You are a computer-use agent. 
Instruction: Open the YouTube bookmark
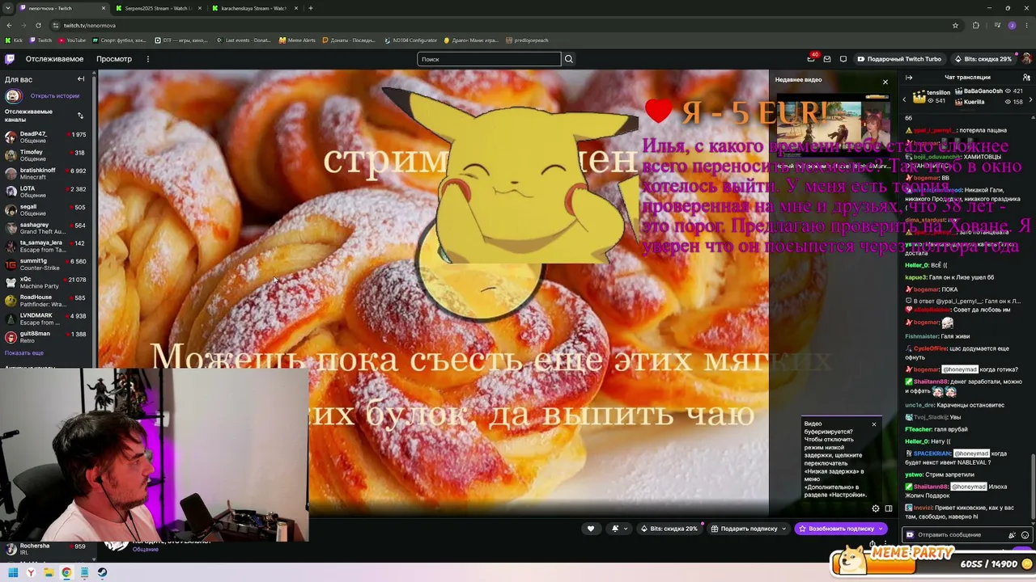point(72,40)
